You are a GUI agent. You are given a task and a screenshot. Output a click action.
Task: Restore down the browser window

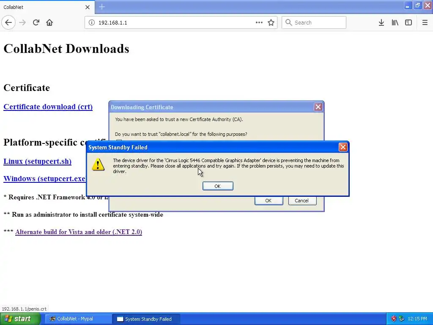pyautogui.click(x=417, y=6)
